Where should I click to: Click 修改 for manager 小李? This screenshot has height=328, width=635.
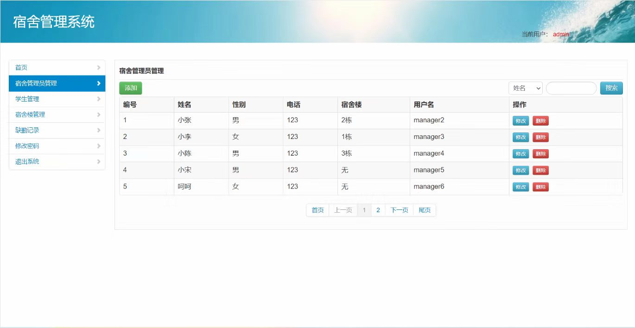[x=521, y=137]
